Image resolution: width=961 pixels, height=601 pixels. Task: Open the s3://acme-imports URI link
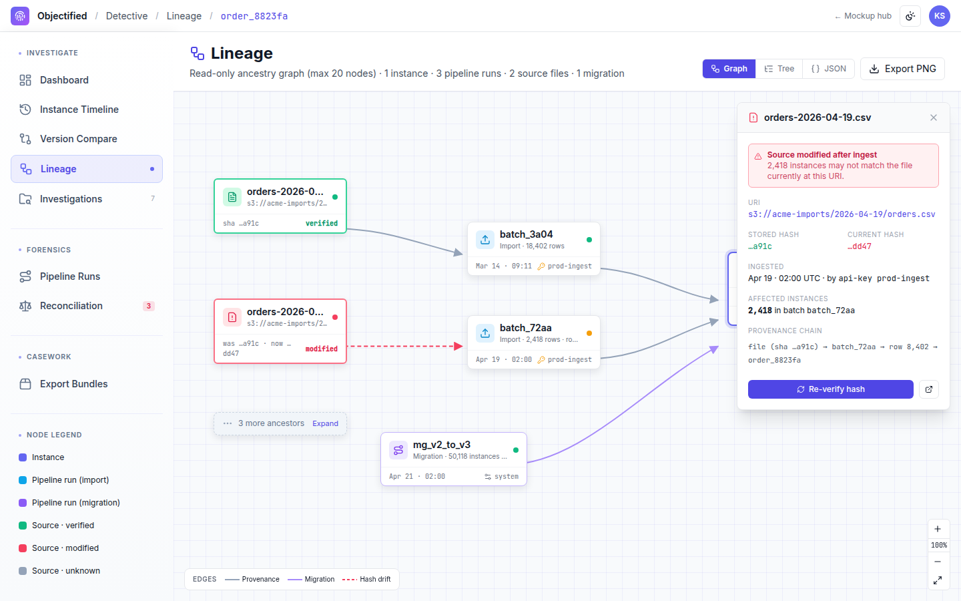[x=842, y=214]
